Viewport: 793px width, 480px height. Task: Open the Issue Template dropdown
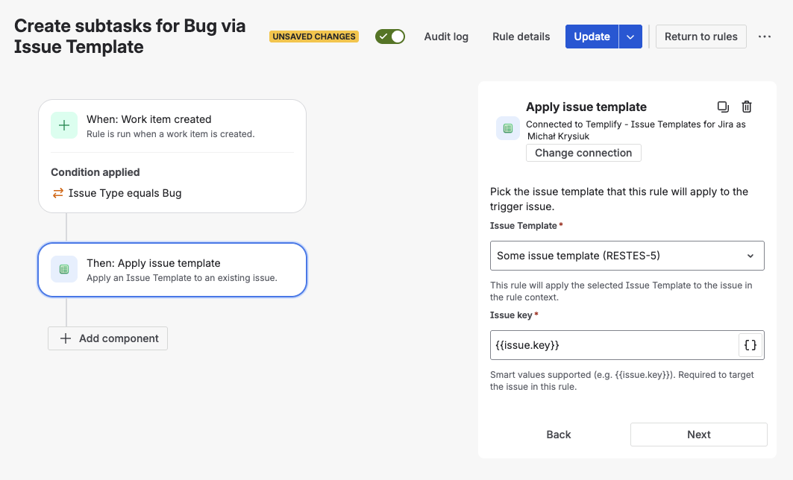click(x=627, y=256)
